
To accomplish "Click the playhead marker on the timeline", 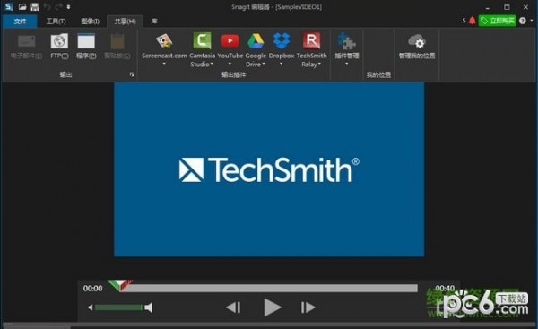I will click(x=120, y=285).
